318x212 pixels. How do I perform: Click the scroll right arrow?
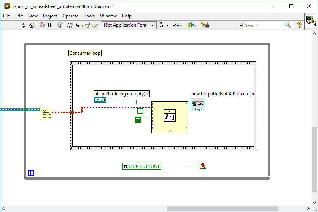308,208
